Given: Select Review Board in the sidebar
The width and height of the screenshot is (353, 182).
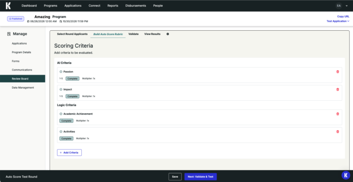Looking at the screenshot, I should [x=23, y=79].
